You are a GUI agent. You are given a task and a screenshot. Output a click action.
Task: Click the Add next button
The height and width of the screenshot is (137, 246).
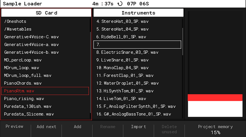tap(46, 127)
